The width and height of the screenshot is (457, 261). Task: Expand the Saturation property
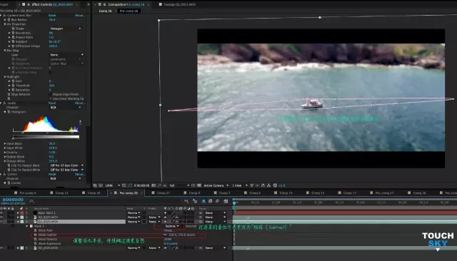tap(9, 90)
